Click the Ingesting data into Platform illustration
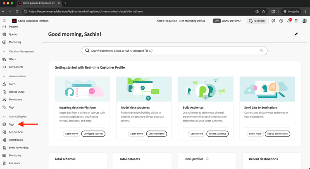310x169 pixels. click(82, 89)
